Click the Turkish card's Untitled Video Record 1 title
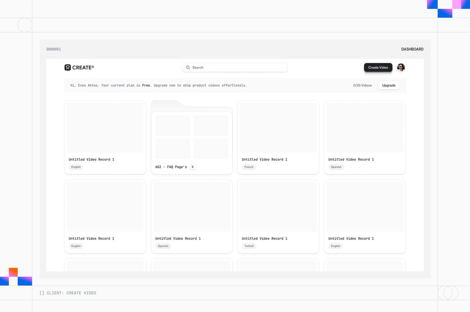470x312 pixels. (264, 238)
